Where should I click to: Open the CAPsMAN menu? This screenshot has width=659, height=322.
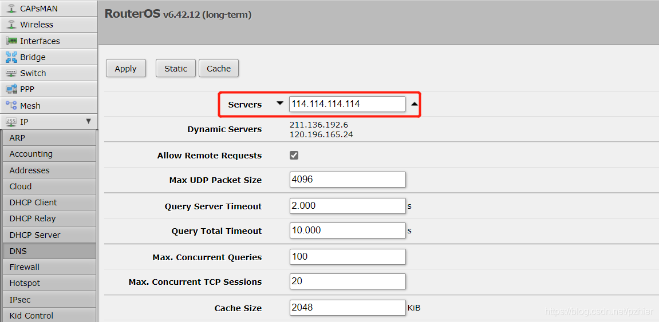(49, 9)
